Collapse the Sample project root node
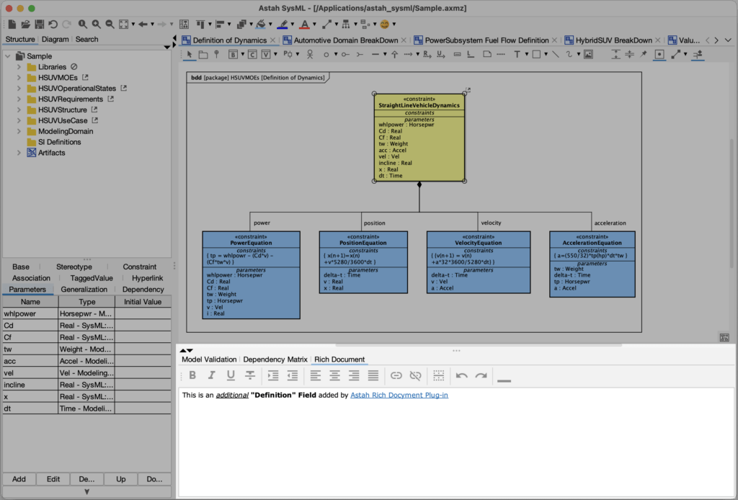The height and width of the screenshot is (500, 738). 9,55
